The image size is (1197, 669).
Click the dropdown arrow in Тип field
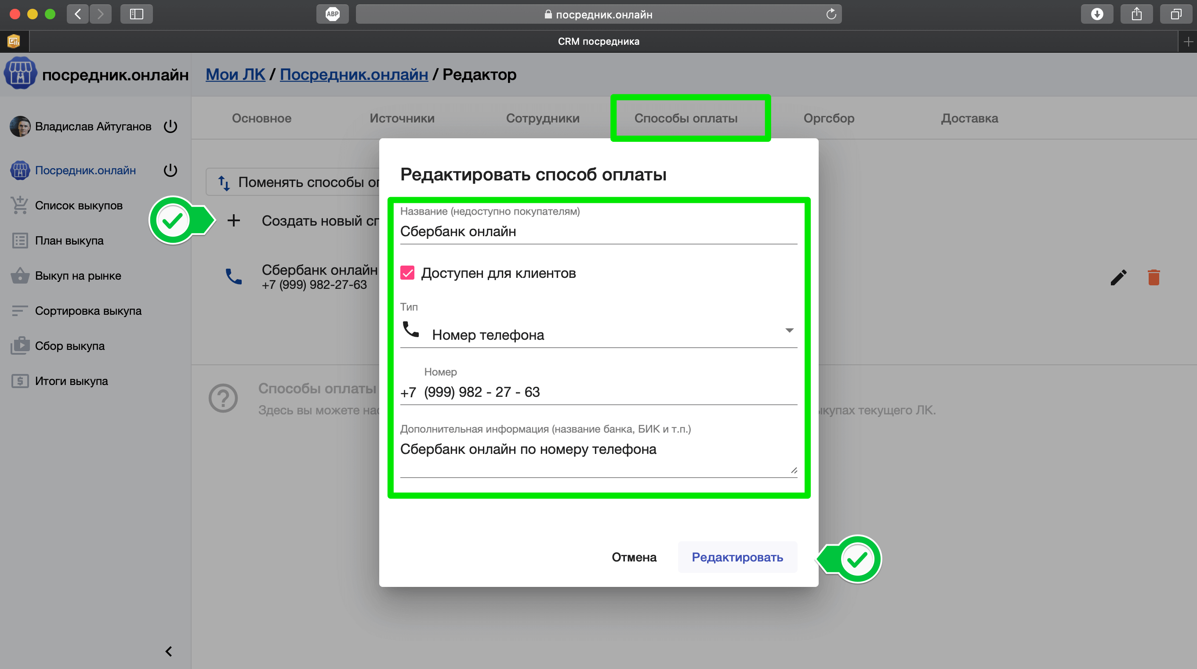[x=789, y=331]
